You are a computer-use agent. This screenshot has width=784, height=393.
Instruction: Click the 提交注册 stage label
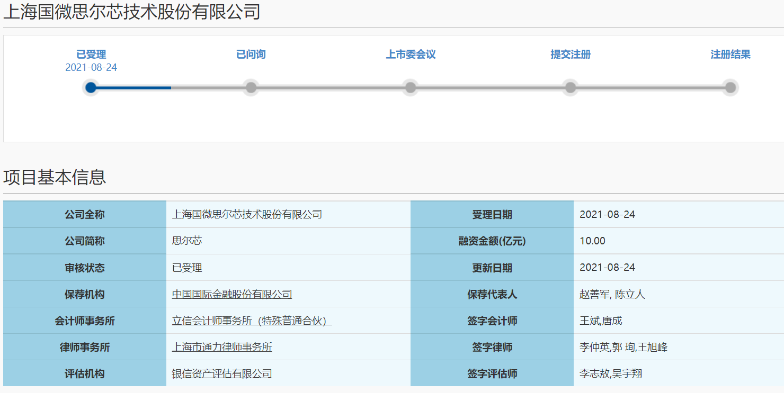pos(571,54)
